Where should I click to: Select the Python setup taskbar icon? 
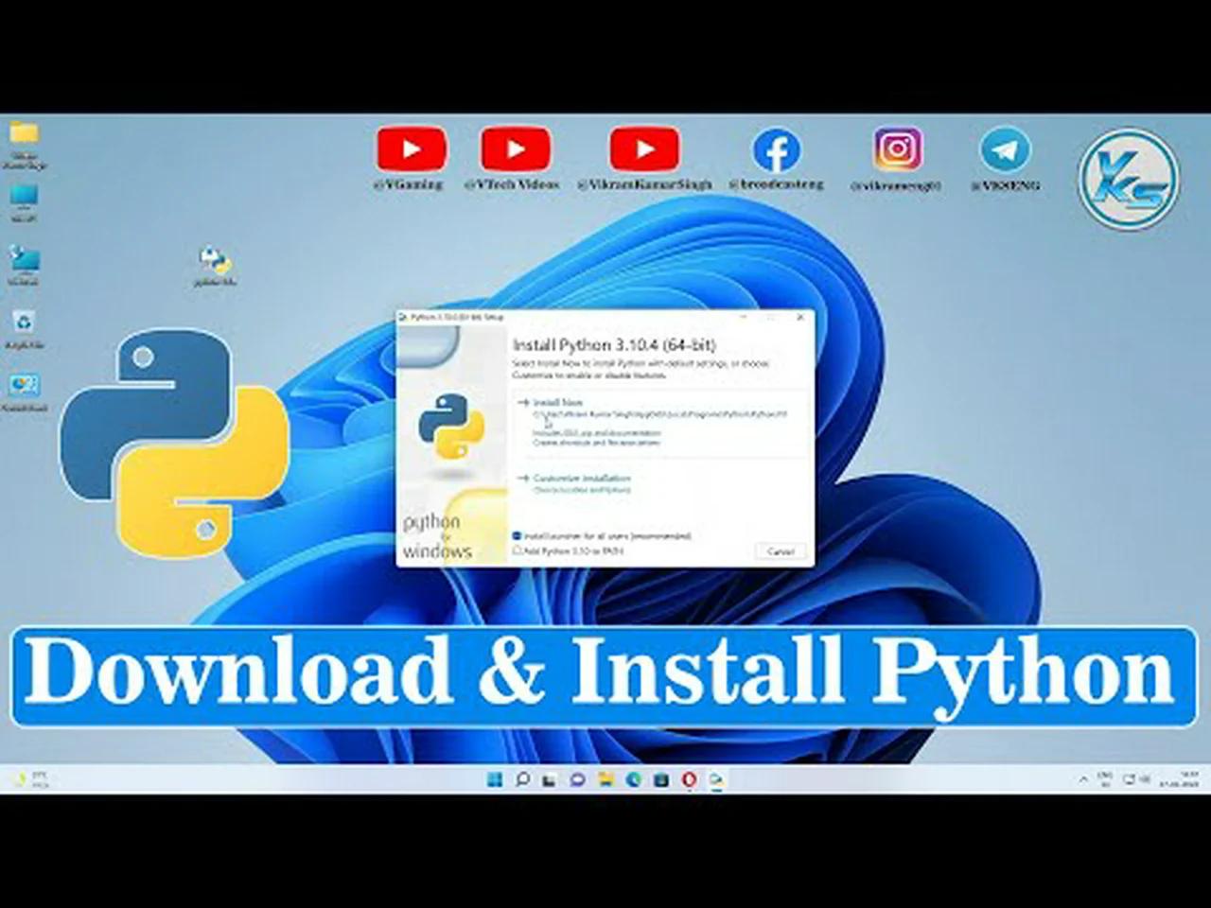click(x=717, y=779)
